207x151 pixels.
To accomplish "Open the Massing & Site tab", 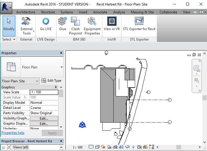I will tap(142, 12).
